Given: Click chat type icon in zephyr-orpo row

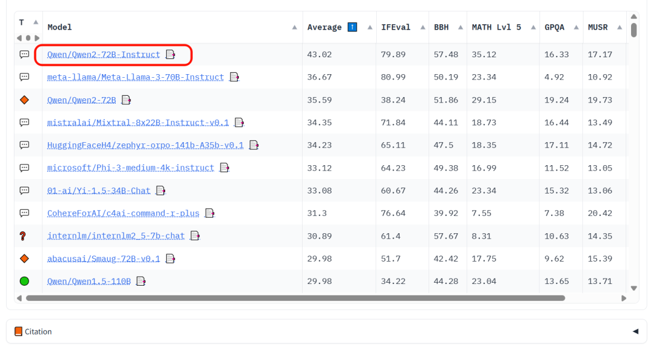Looking at the screenshot, I should click(x=25, y=145).
